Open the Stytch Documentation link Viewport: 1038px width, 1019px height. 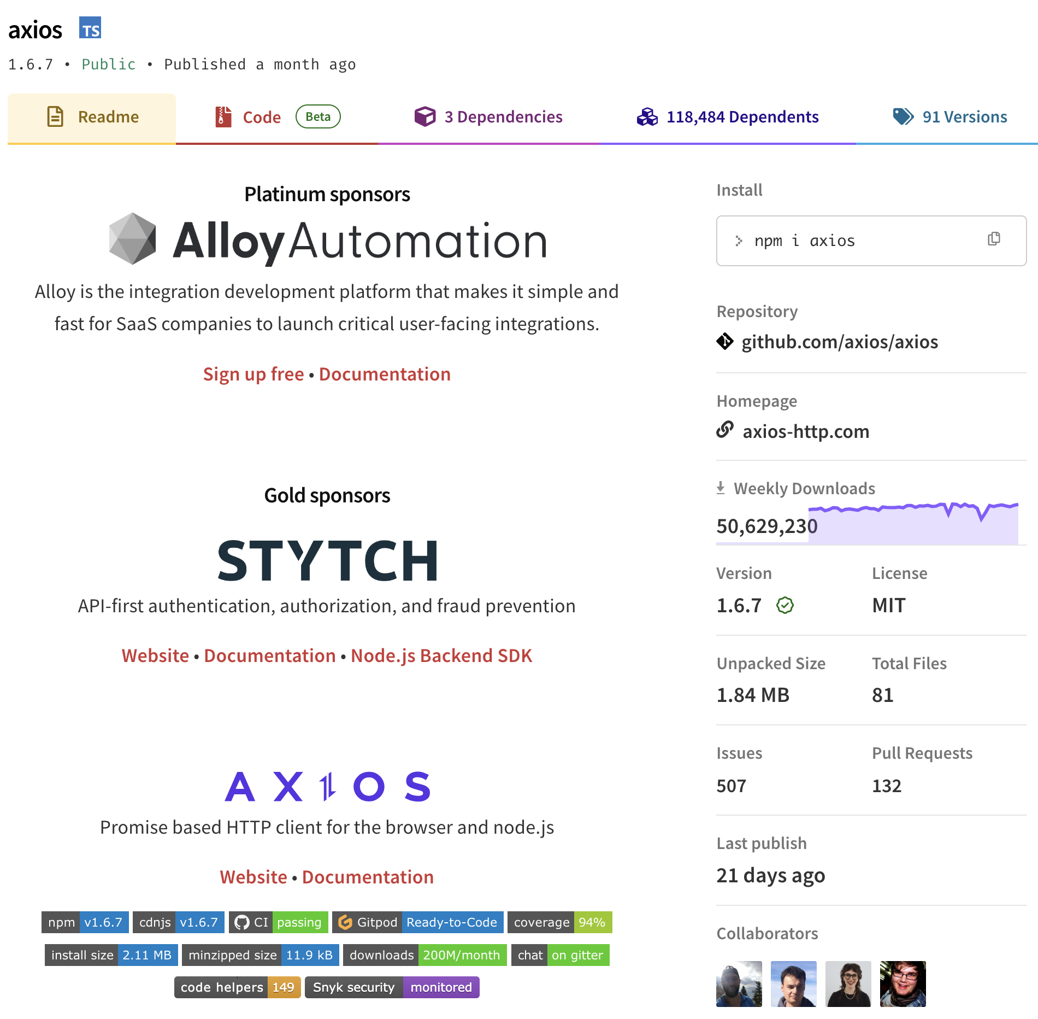(x=270, y=655)
